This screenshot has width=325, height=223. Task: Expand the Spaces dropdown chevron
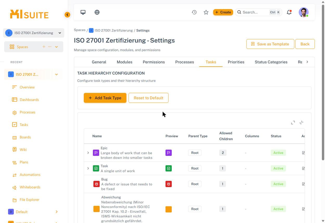56,47
